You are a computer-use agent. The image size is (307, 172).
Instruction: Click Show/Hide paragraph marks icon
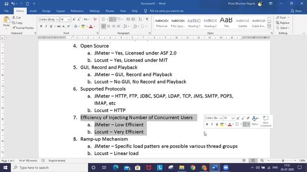(x=147, y=19)
